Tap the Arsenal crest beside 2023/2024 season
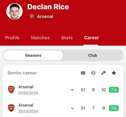Screen dimensions: 126x117 [x=11, y=108]
